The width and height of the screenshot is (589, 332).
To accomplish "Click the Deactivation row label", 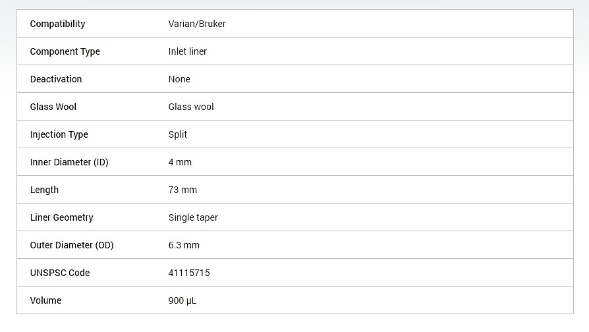I will [56, 79].
